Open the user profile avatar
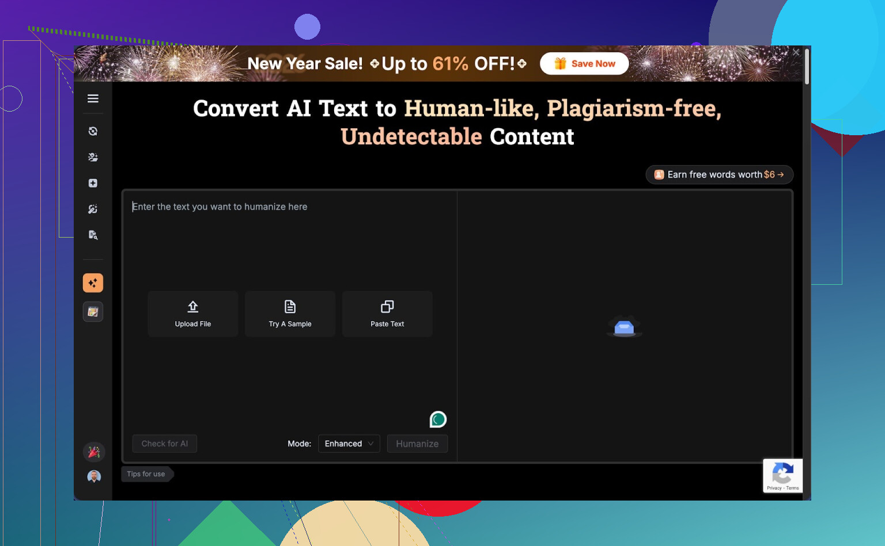This screenshot has height=546, width=885. (x=94, y=476)
